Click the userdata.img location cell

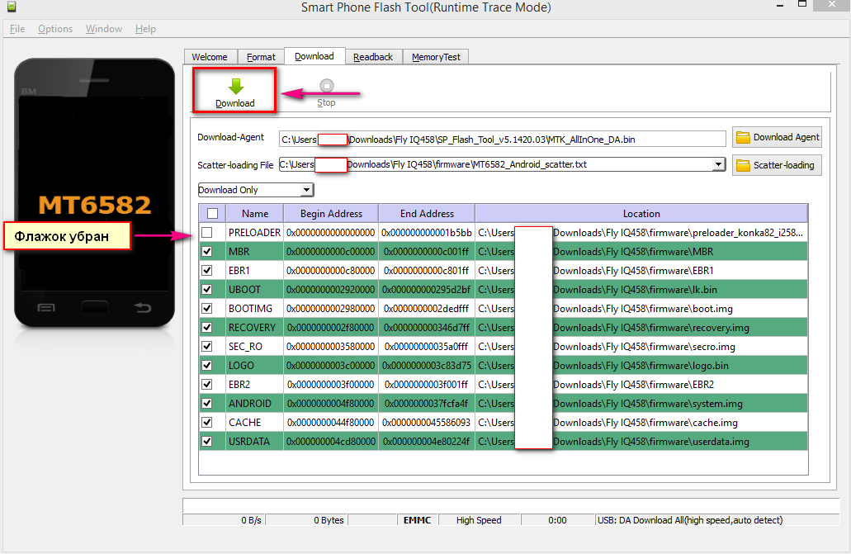pos(641,442)
